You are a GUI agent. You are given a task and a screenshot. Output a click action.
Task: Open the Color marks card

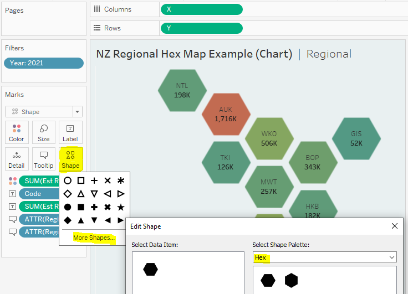pos(17,132)
